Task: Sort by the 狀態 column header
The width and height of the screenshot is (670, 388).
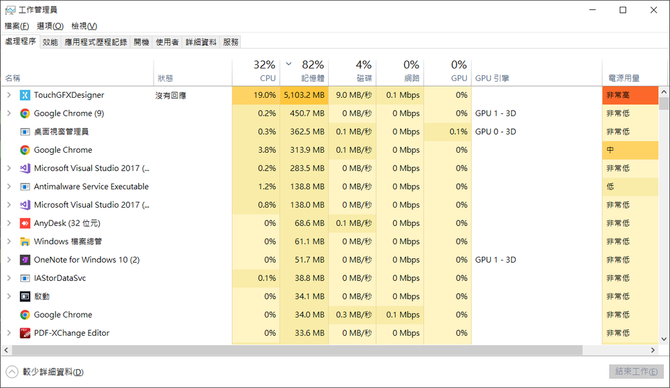Action: 192,73
